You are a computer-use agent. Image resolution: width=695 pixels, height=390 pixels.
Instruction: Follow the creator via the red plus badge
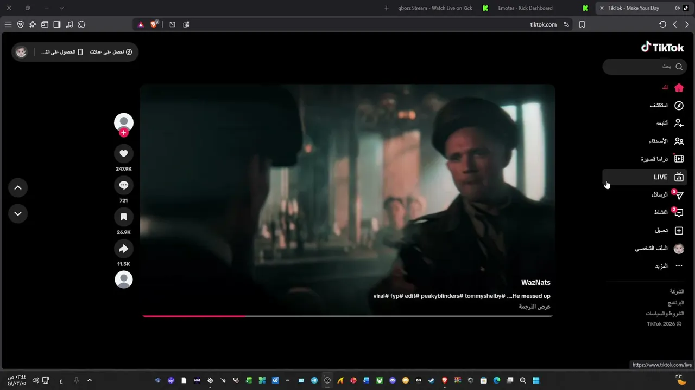click(124, 133)
